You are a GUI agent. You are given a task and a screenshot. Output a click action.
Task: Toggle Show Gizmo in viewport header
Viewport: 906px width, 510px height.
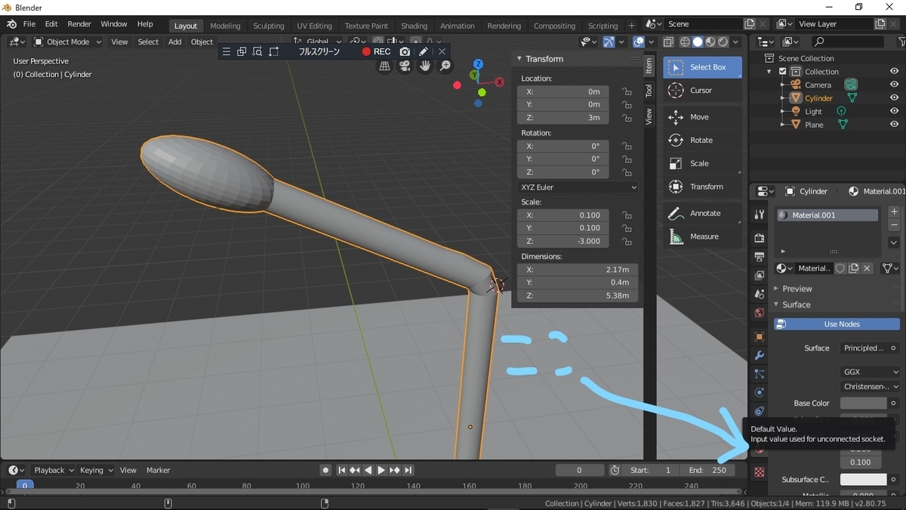coord(609,42)
